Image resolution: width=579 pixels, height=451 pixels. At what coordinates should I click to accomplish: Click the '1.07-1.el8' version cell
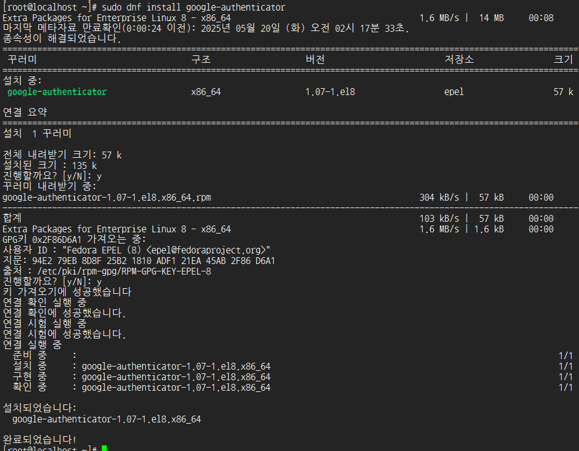point(330,92)
